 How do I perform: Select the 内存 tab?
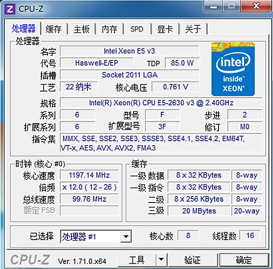tap(109, 28)
